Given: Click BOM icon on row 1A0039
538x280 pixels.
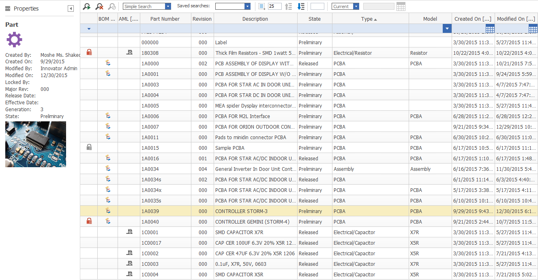Looking at the screenshot, I should point(108,211).
